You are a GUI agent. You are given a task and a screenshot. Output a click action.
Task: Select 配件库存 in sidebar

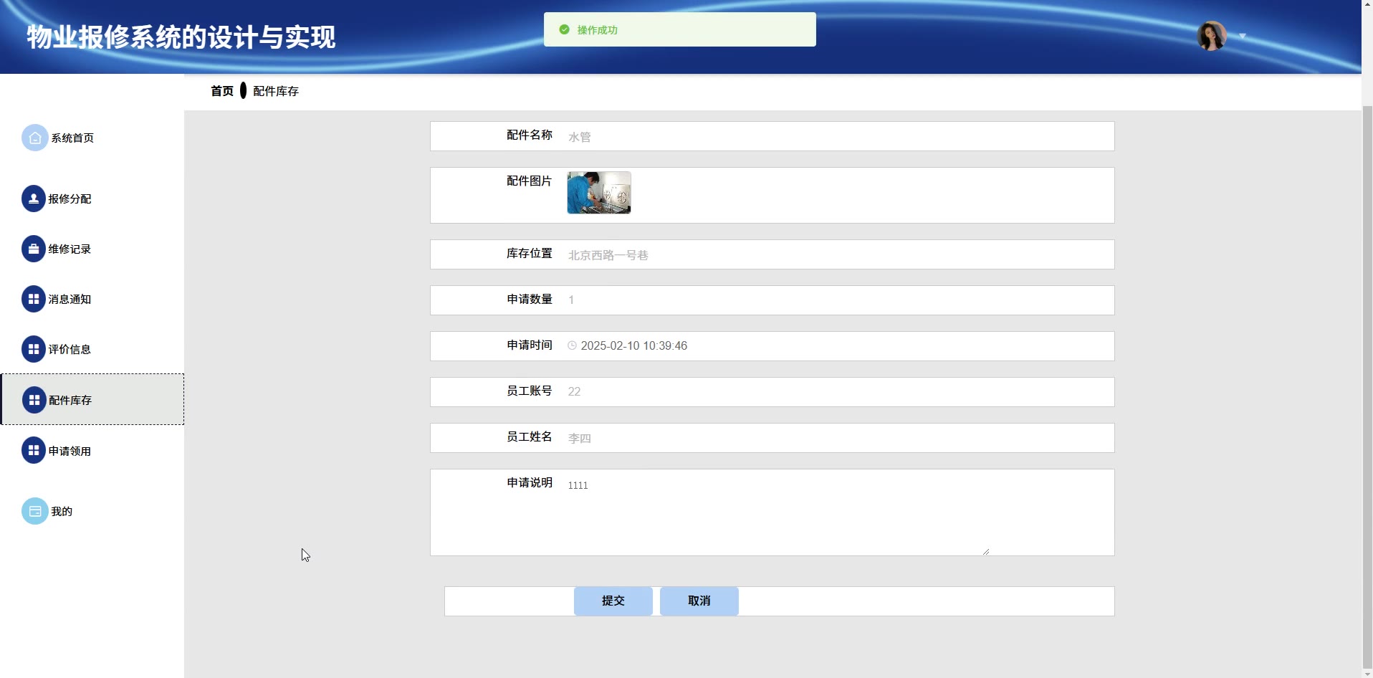92,399
